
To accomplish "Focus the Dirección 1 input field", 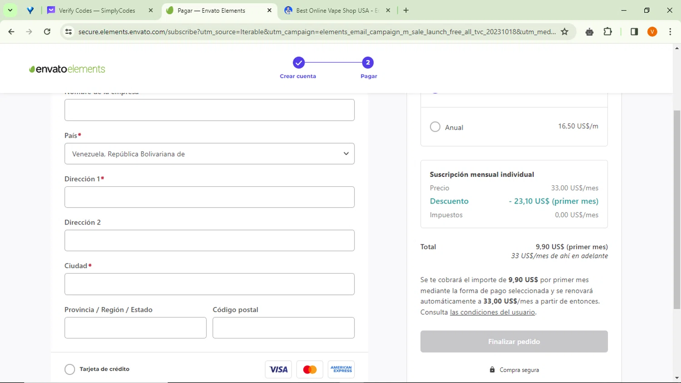I will click(209, 197).
